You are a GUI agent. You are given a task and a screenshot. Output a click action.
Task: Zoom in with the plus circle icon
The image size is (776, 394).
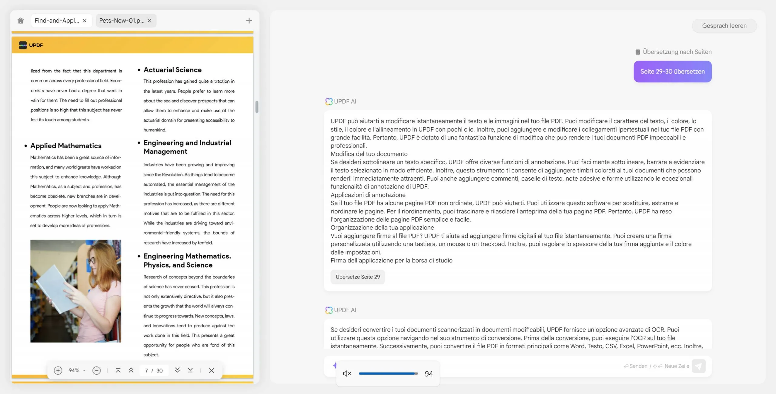[x=58, y=370]
